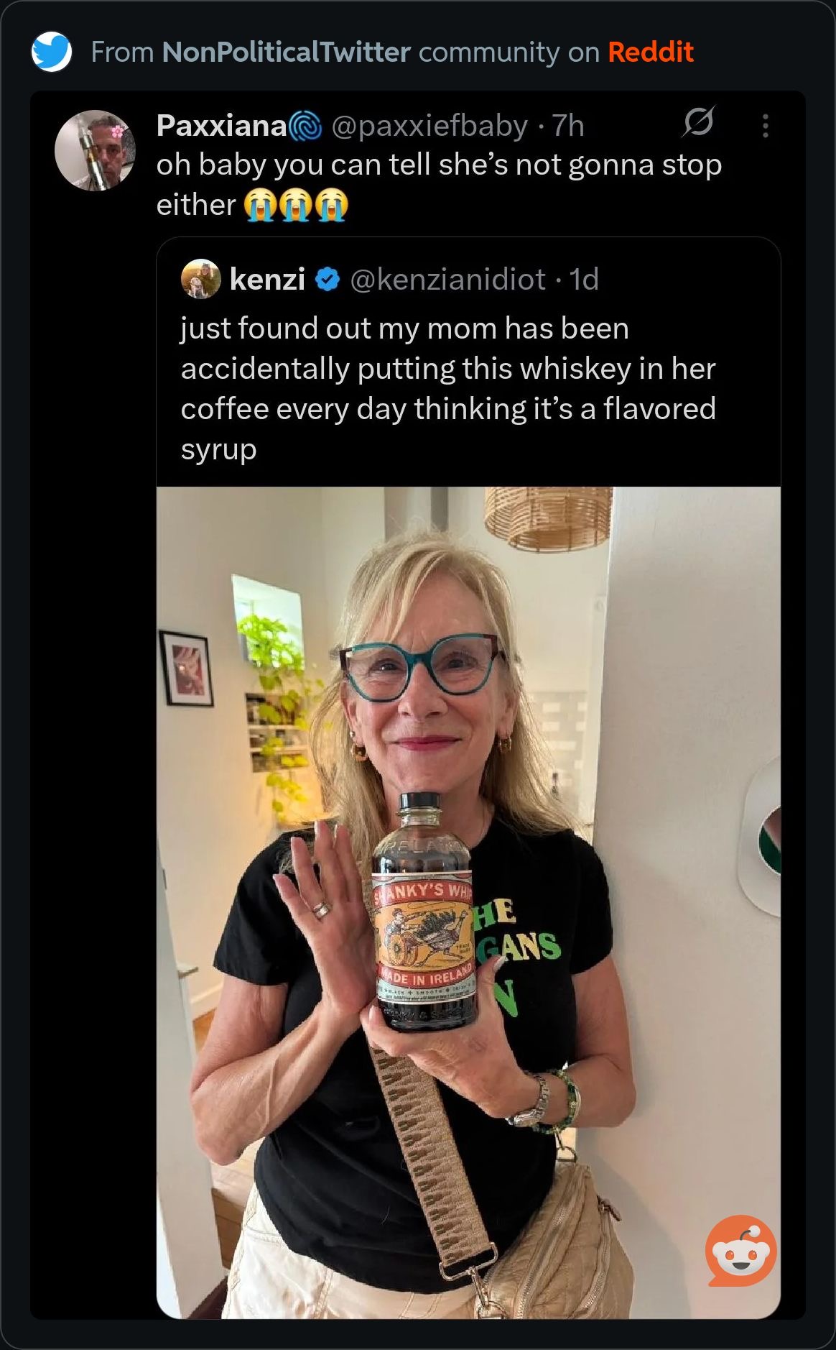The image size is (836, 1350).
Task: Follow the orange Reddit link
Action: point(650,52)
